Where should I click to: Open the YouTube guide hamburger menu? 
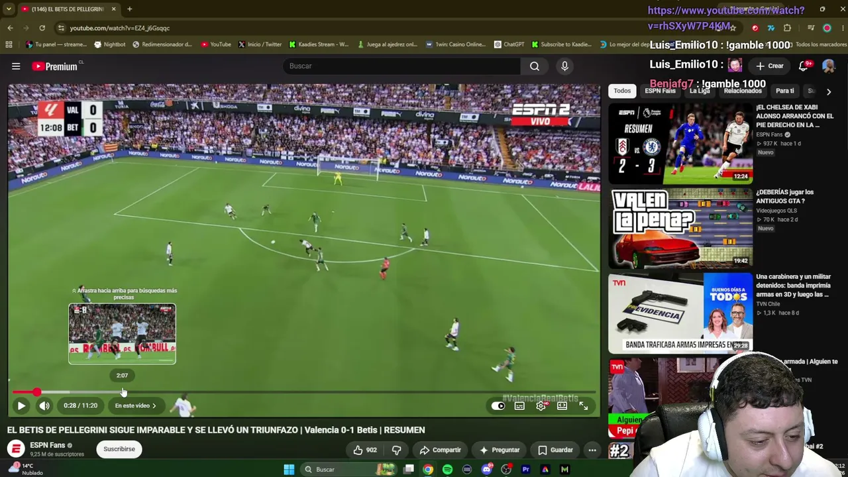pos(16,66)
